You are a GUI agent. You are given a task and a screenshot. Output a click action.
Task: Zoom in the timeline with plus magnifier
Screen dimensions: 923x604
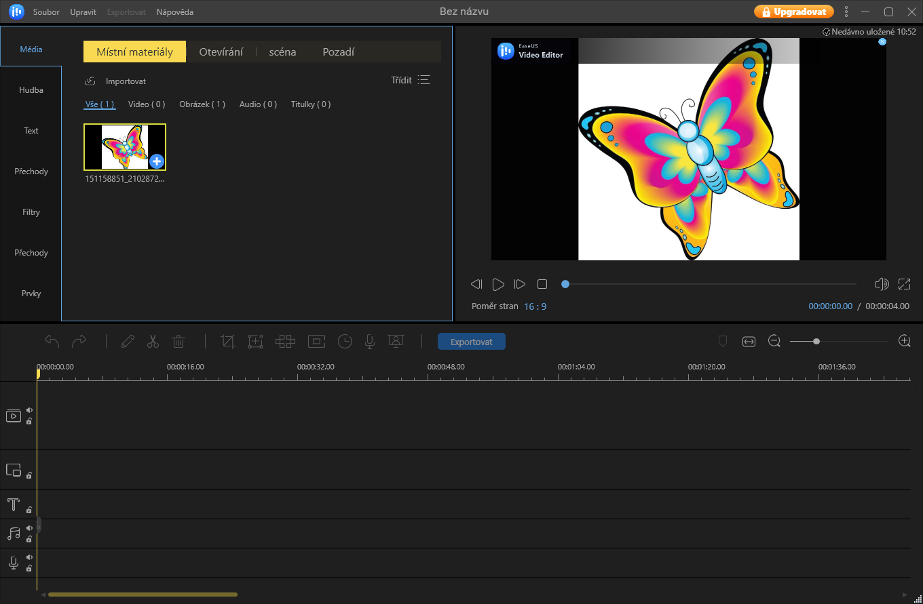tap(904, 341)
